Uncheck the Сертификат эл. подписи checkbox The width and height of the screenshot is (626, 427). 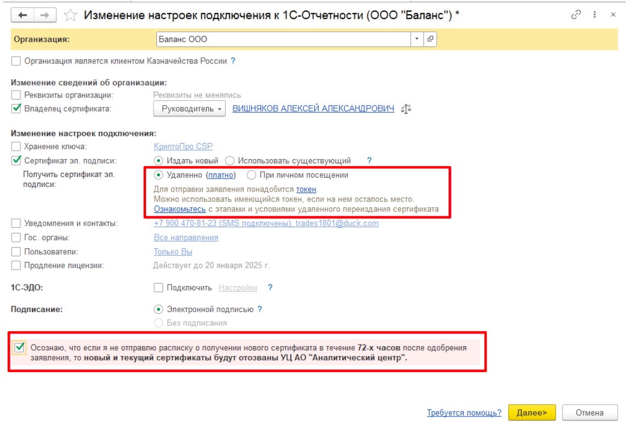[x=16, y=161]
